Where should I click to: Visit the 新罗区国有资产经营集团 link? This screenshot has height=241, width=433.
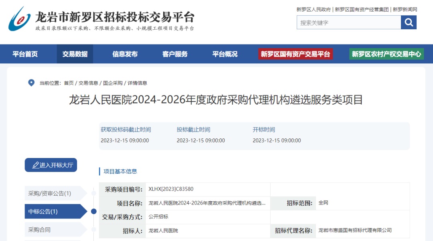(x=362, y=9)
